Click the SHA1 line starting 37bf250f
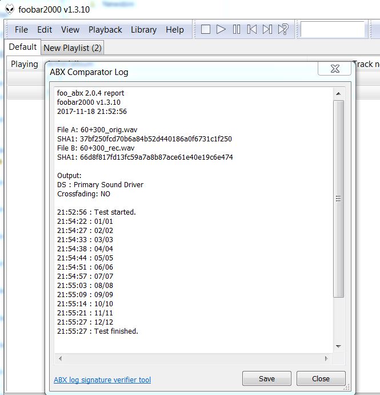The width and height of the screenshot is (380, 395). click(x=145, y=139)
